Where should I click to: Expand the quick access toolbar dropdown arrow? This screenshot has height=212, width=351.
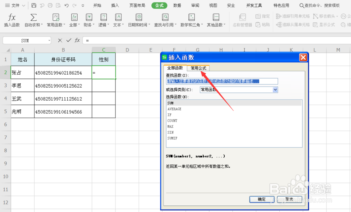[83, 6]
